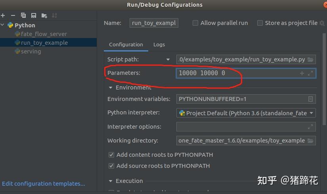Viewport: 327px width, 194px height.
Task: Collapse the Execution section
Action: click(111, 181)
